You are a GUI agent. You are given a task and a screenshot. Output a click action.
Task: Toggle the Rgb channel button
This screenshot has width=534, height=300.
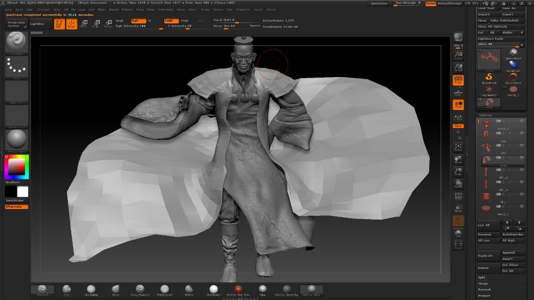[x=138, y=21]
